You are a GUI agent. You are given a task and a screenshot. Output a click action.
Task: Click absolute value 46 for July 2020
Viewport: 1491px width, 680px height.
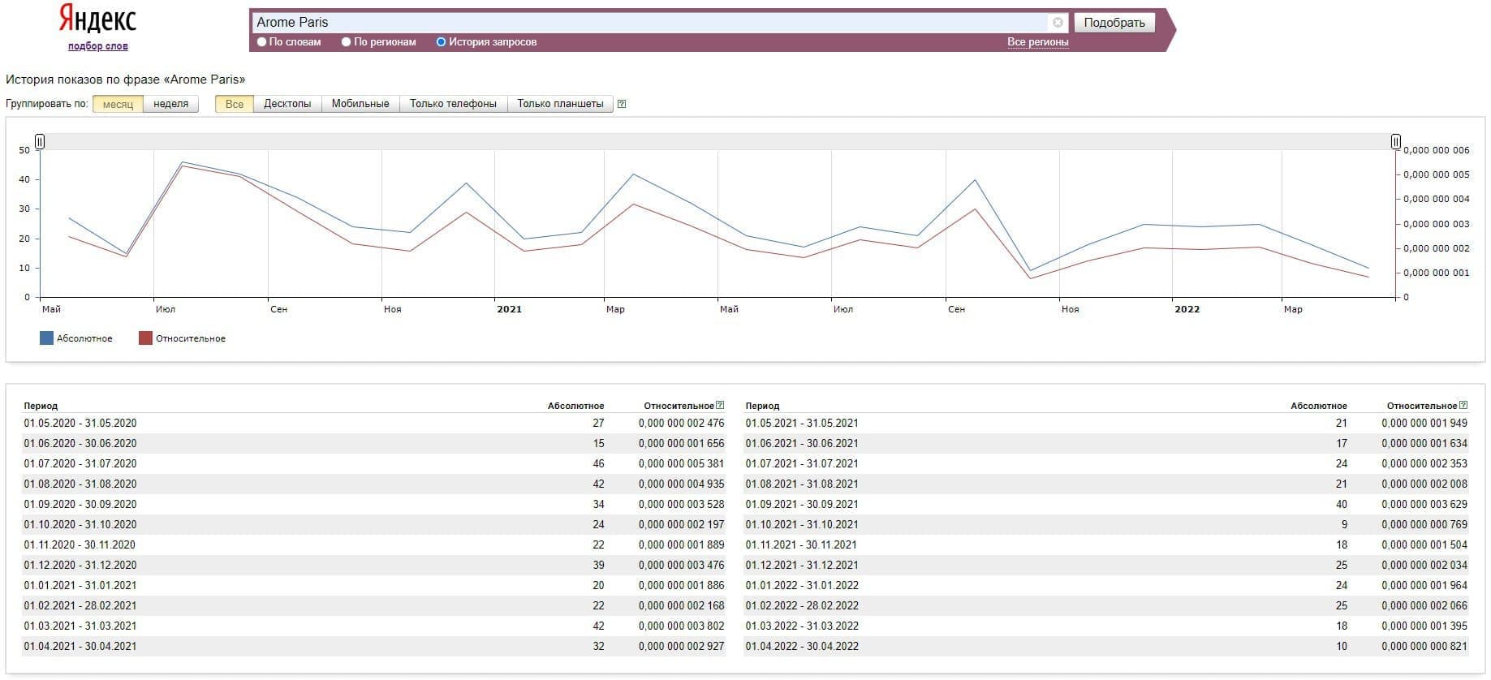click(598, 464)
